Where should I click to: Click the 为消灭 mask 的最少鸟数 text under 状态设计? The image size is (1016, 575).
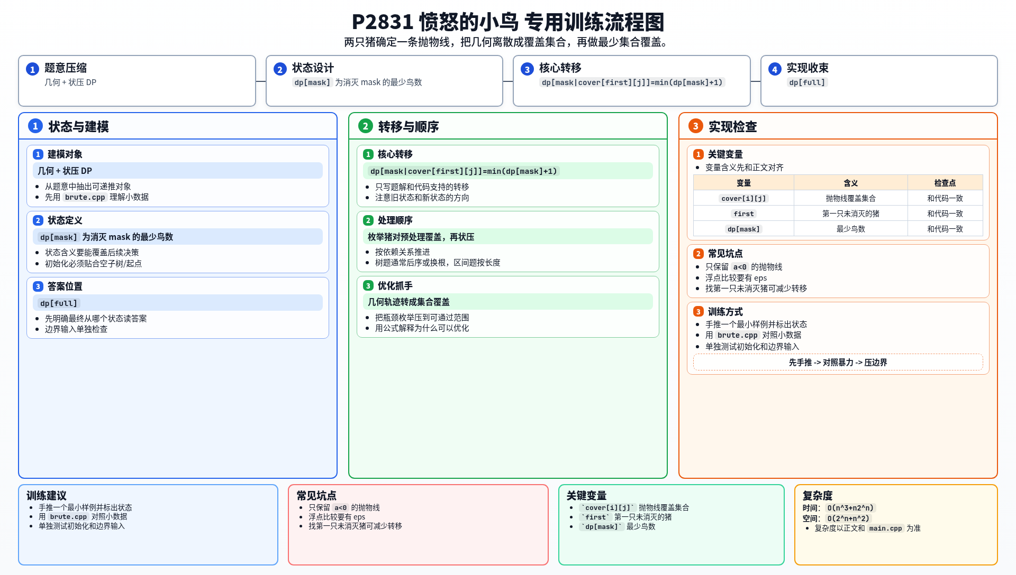pos(378,82)
